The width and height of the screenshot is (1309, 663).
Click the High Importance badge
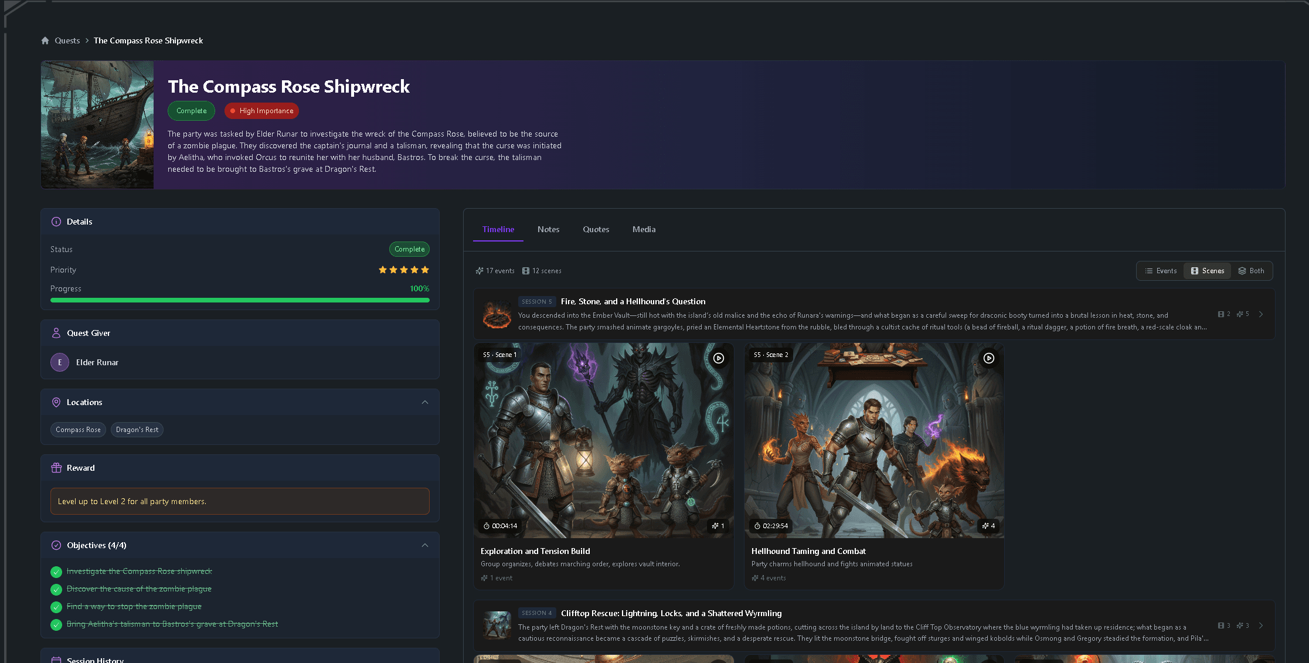coord(261,111)
